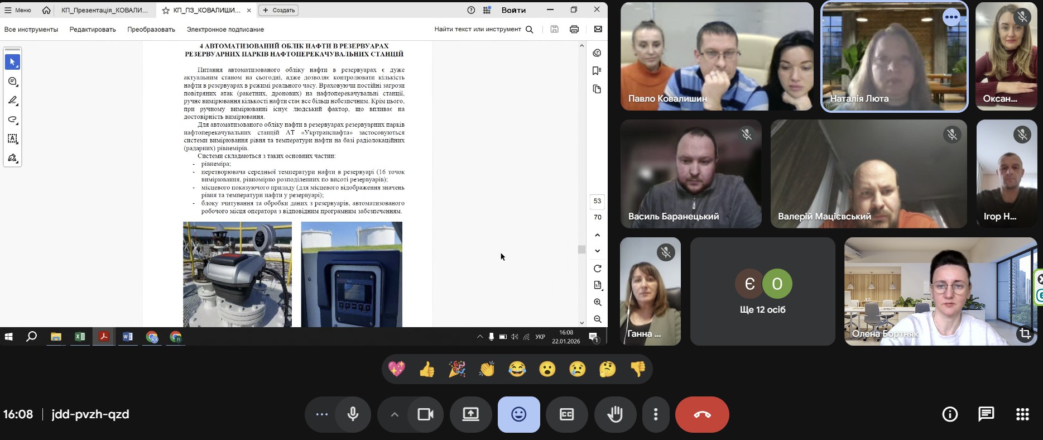Open the Редактировать menu
The width and height of the screenshot is (1043, 440).
pyautogui.click(x=93, y=30)
